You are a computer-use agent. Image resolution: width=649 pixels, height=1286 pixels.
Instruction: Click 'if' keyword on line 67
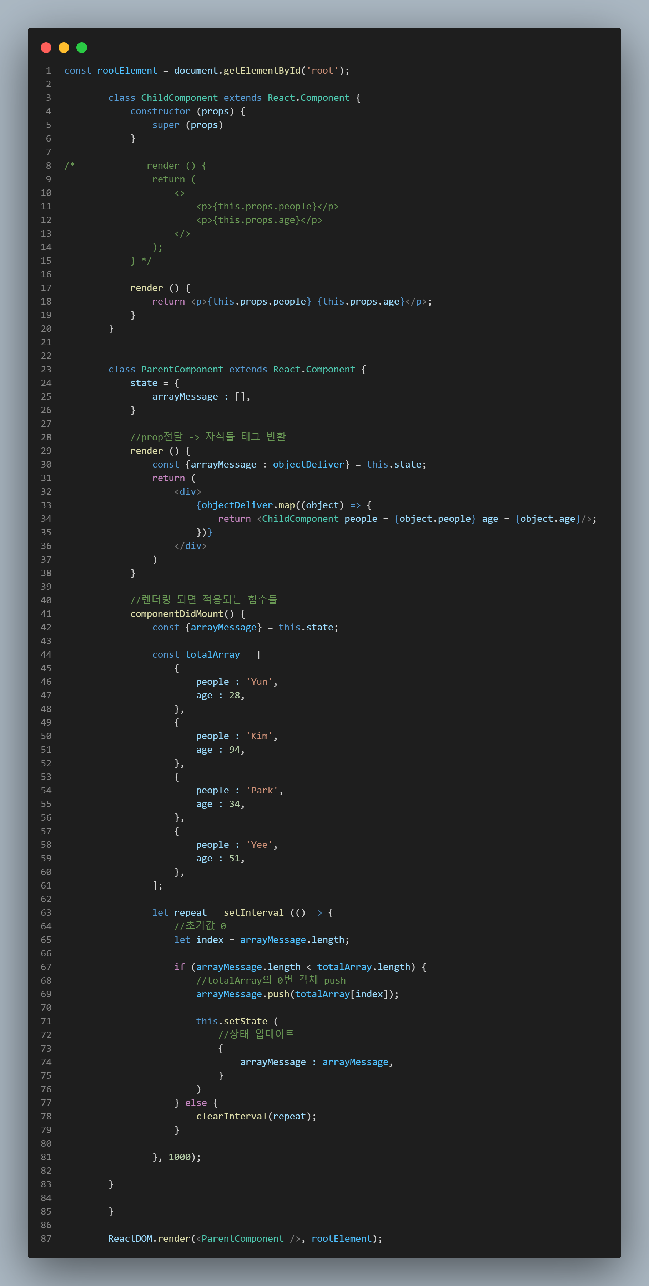[180, 967]
